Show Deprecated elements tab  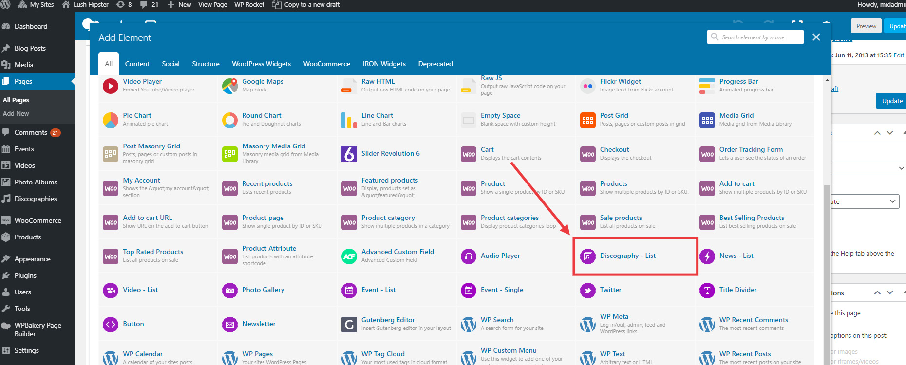435,64
